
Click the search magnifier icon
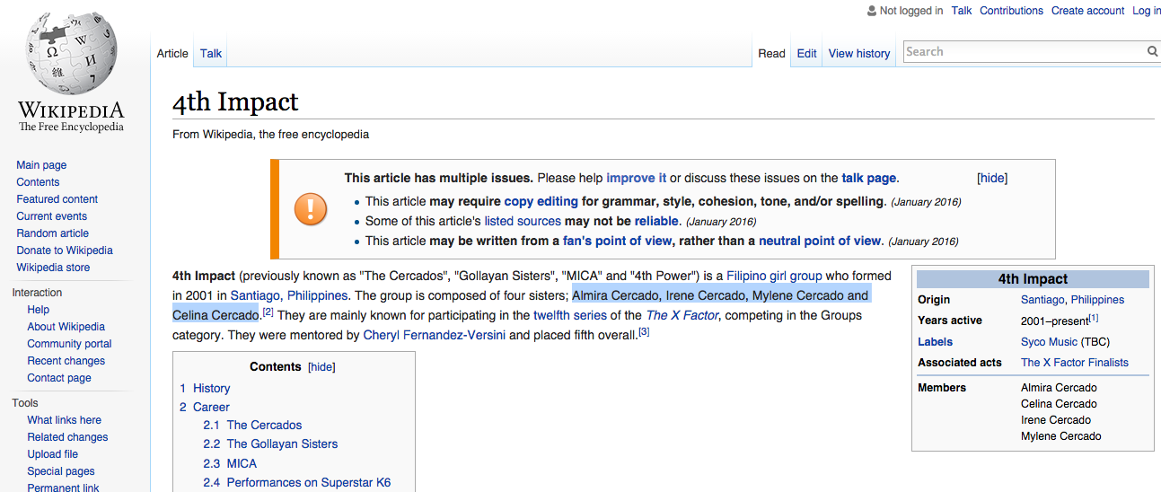(1152, 52)
